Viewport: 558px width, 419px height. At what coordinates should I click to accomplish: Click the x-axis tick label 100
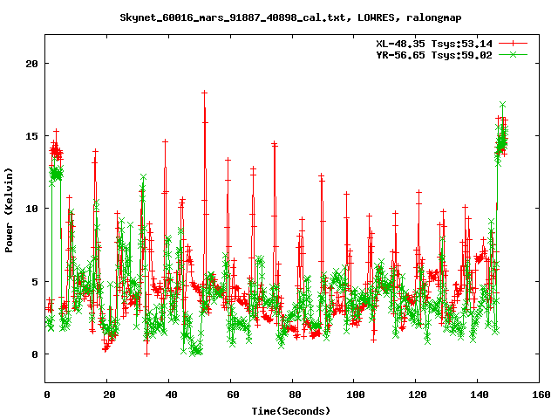[x=356, y=395]
